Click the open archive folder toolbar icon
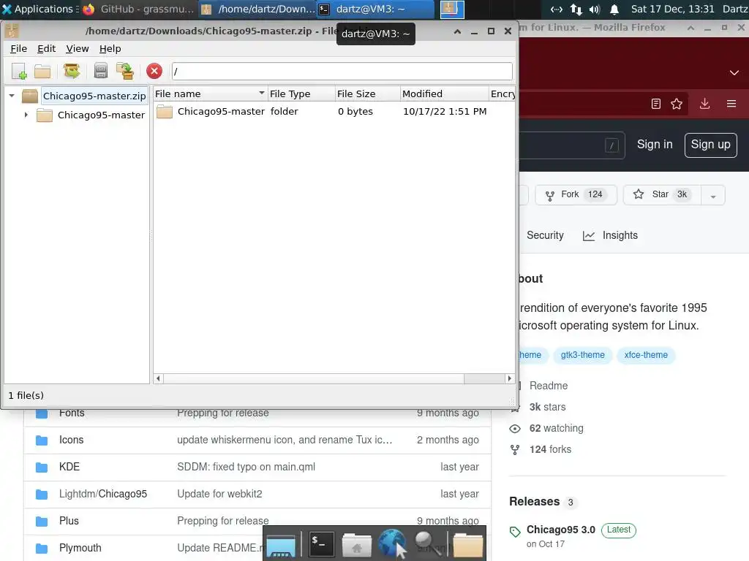Image resolution: width=749 pixels, height=561 pixels. click(x=42, y=71)
